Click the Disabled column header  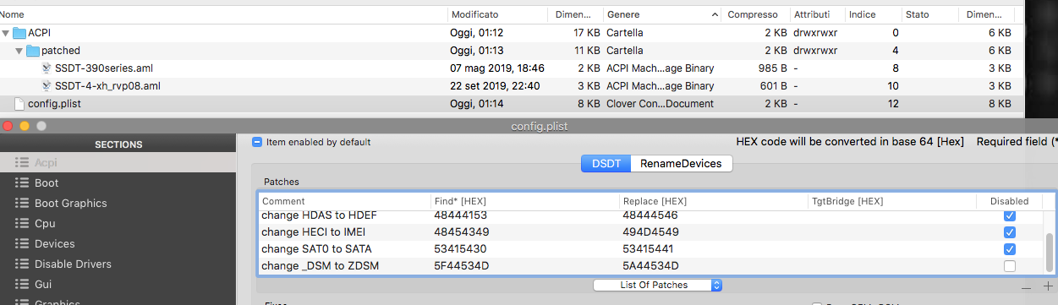[1009, 201]
